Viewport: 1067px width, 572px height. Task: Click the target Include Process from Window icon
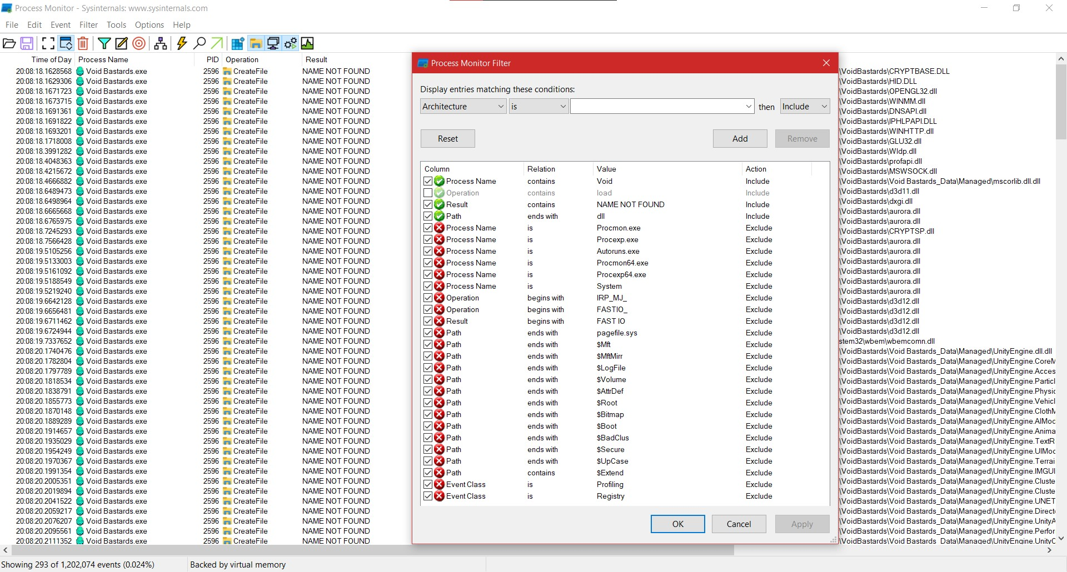[139, 43]
